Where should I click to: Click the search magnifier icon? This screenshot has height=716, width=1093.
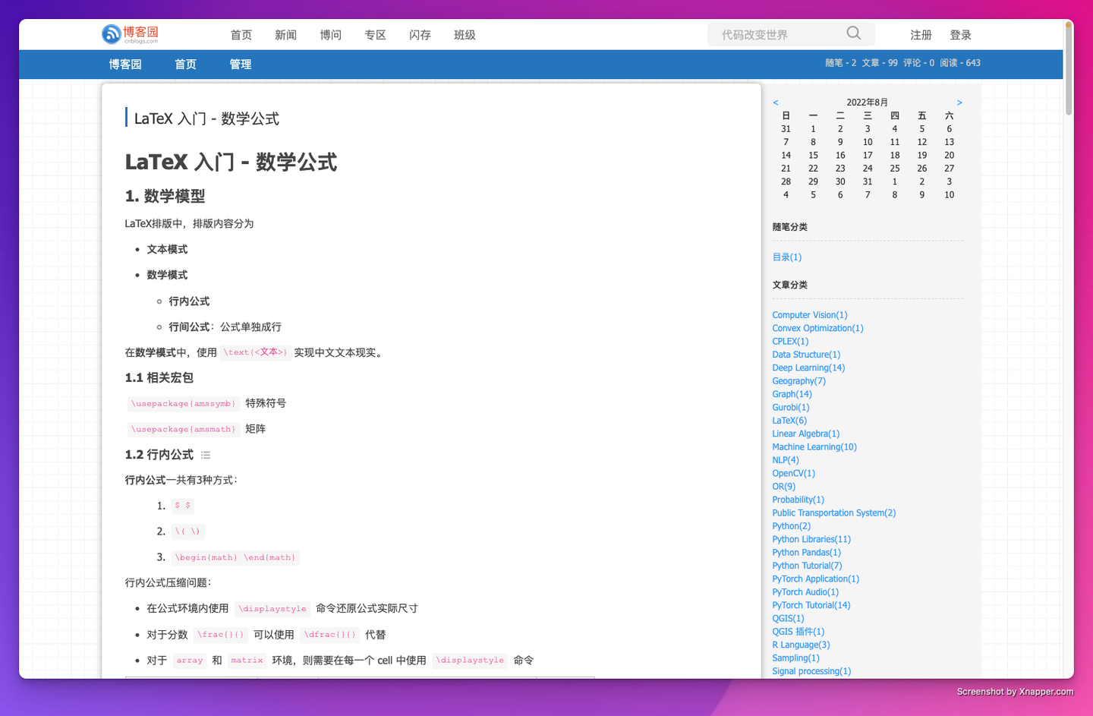(x=853, y=33)
